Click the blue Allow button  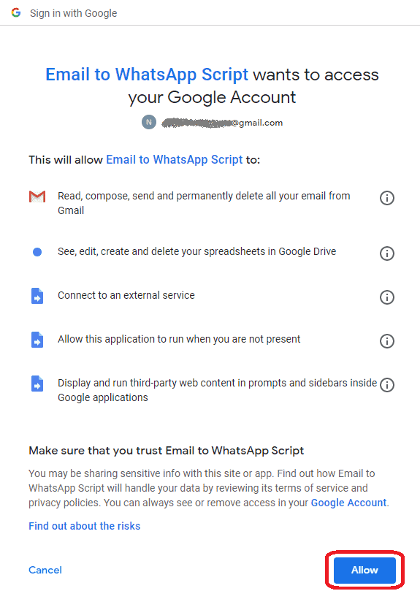tap(364, 570)
